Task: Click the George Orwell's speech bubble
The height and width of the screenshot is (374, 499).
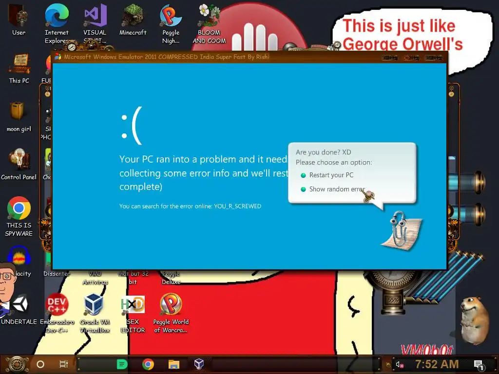Action: coord(412,35)
